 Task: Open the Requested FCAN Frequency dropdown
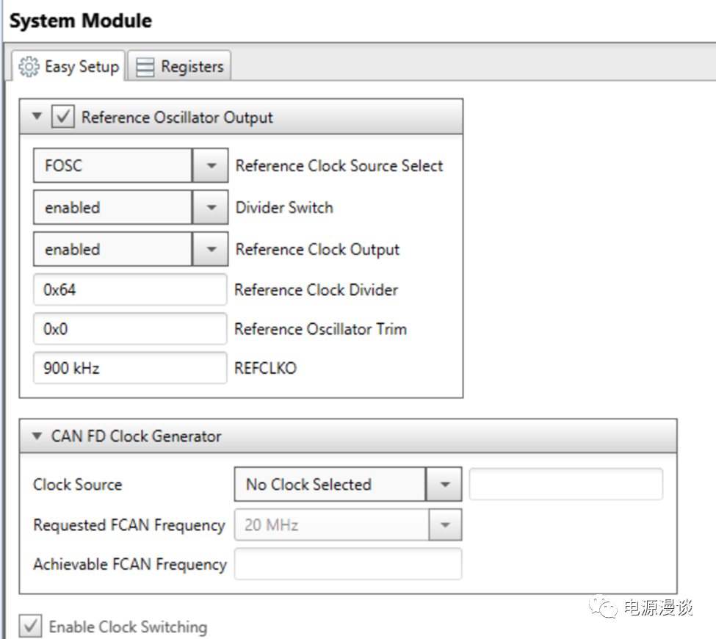click(444, 525)
